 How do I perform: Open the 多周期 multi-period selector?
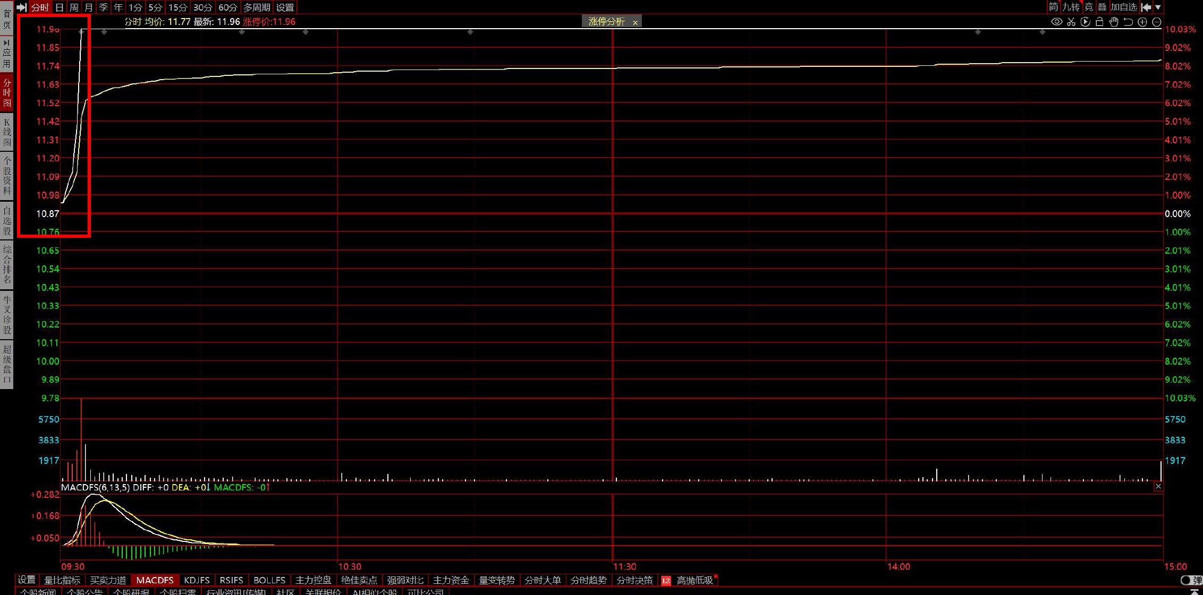257,7
